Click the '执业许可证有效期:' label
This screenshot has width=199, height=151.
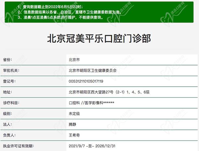click(19, 146)
